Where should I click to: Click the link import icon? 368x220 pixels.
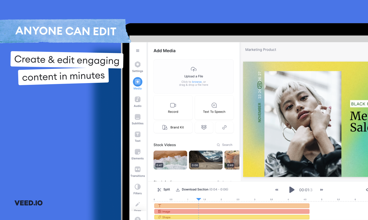tap(224, 127)
